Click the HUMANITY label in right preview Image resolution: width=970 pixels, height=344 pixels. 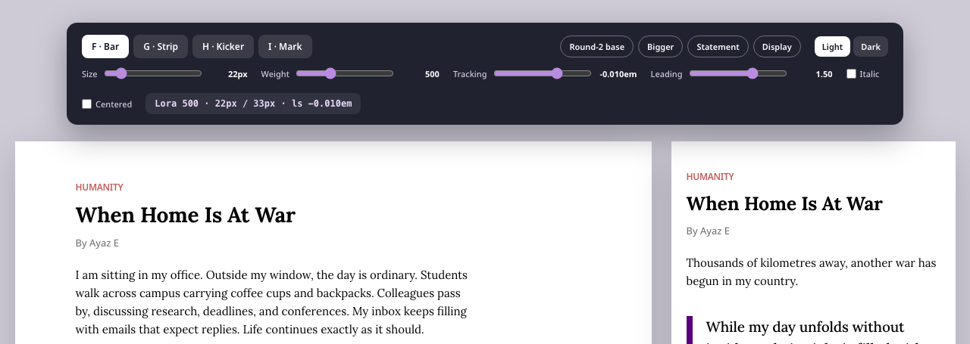710,177
